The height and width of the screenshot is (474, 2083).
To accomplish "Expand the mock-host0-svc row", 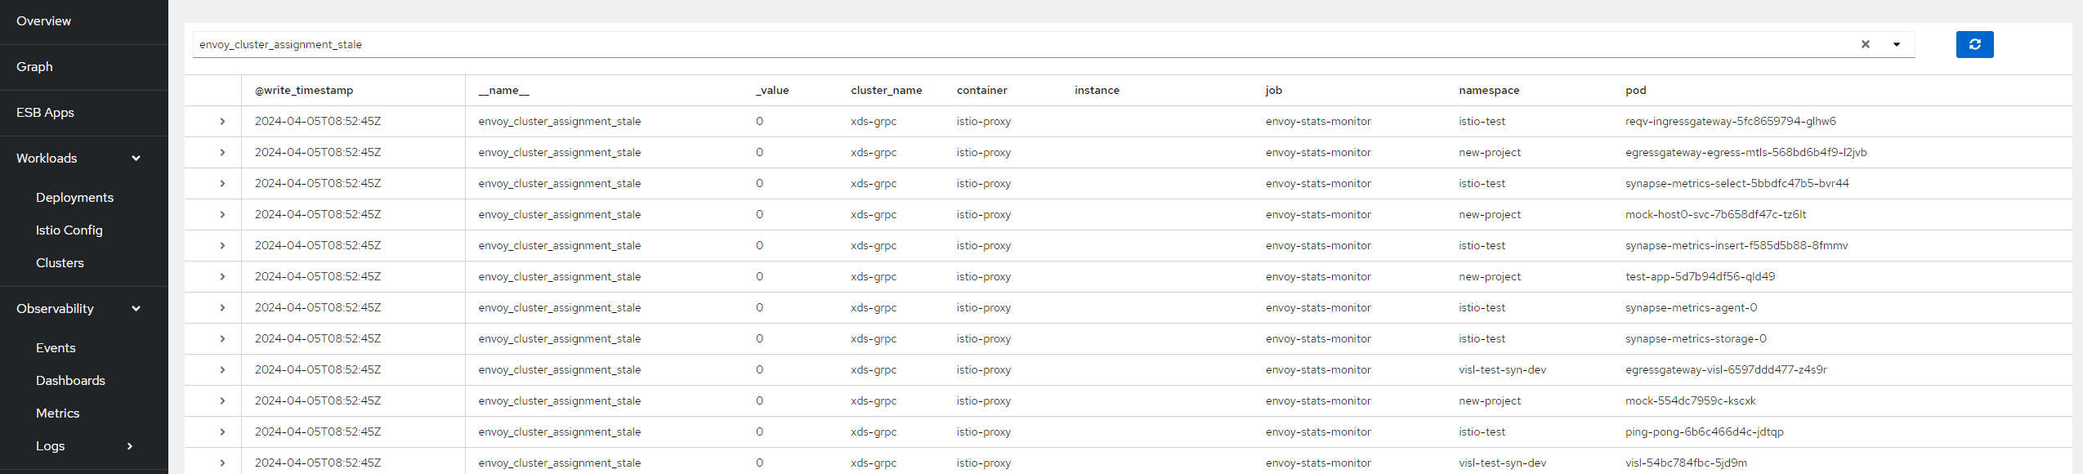I will pos(222,215).
